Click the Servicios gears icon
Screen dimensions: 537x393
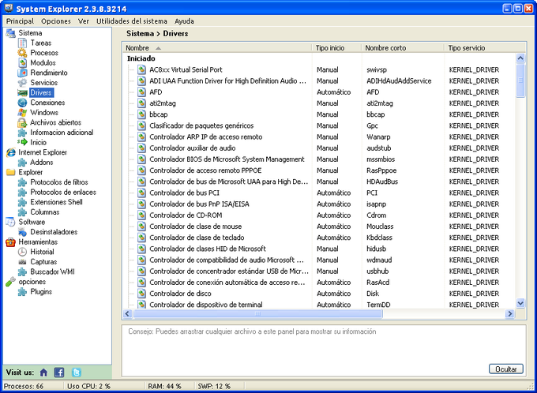(x=22, y=83)
